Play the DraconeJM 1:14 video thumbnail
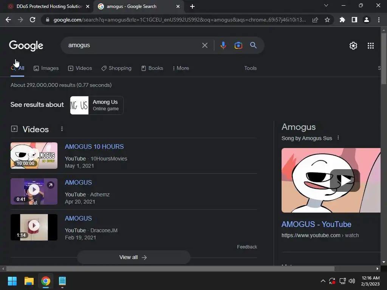 tap(34, 227)
